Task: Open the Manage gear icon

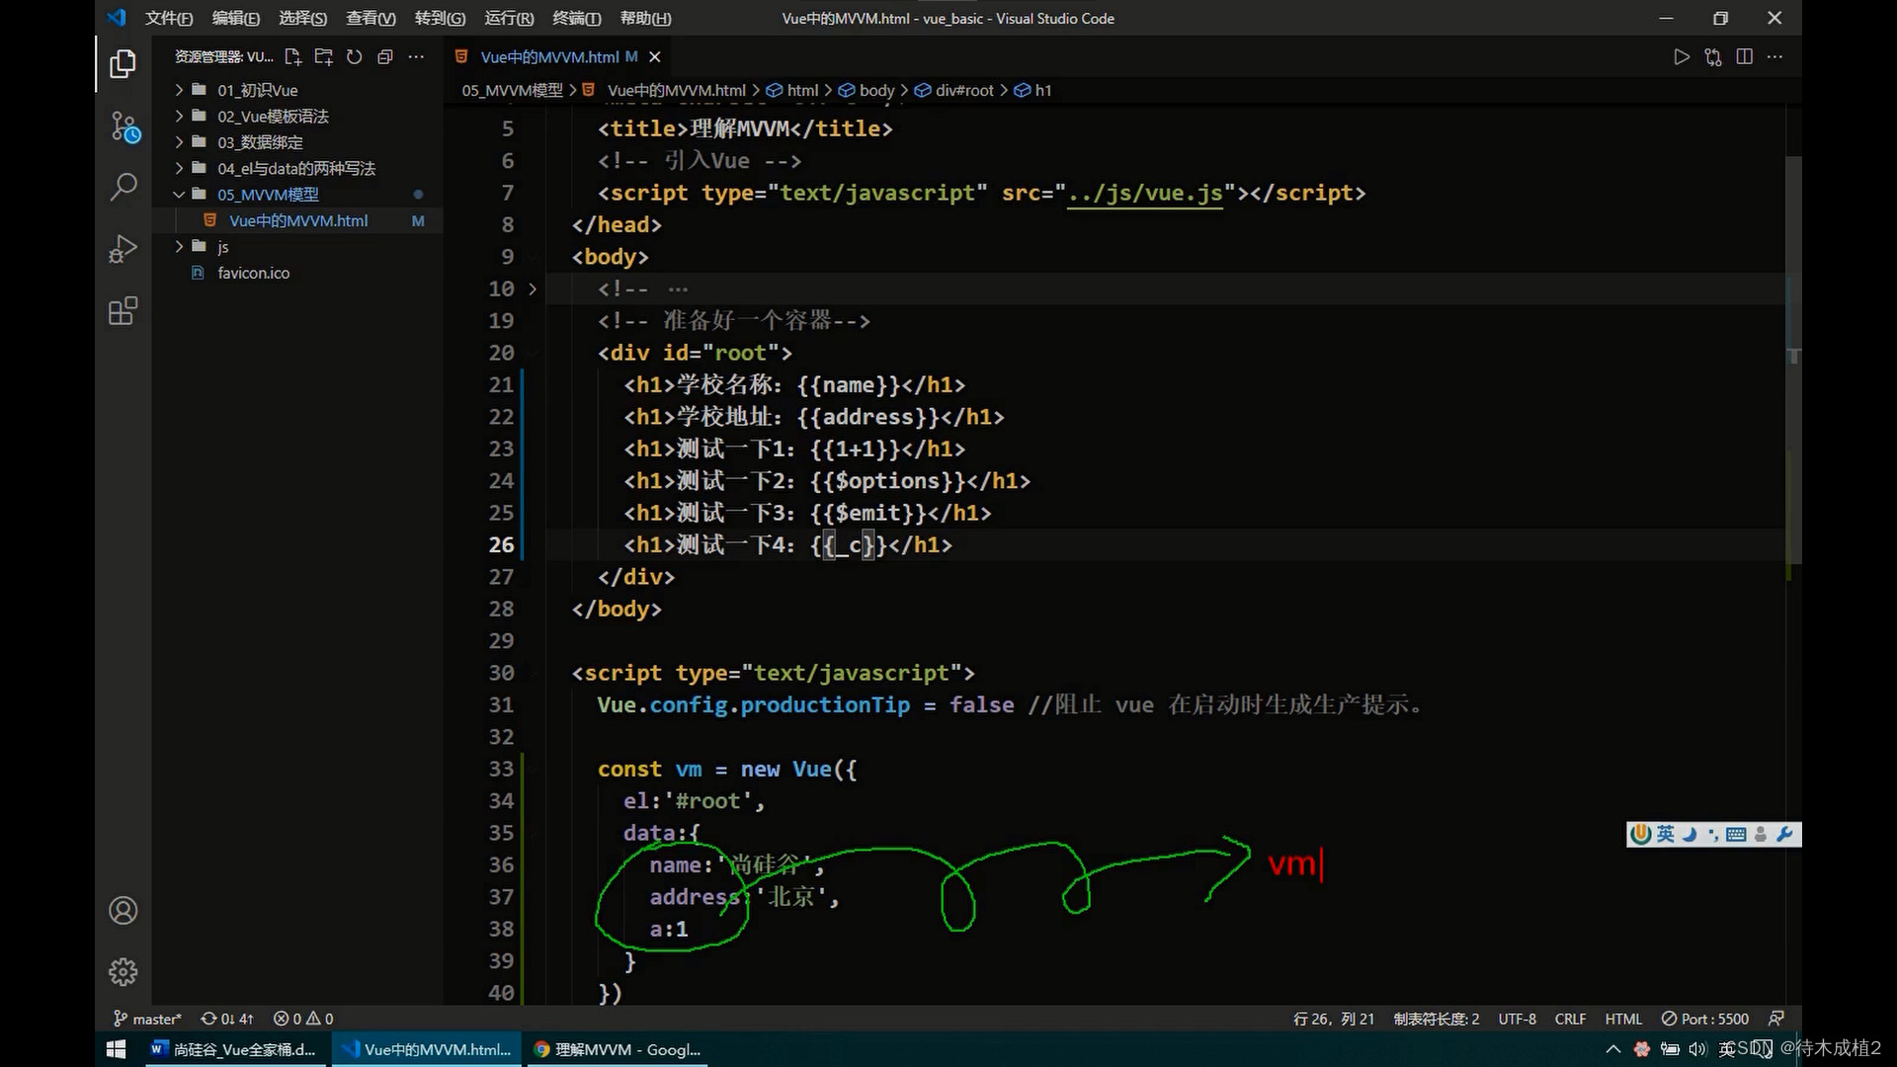Action: tap(123, 972)
